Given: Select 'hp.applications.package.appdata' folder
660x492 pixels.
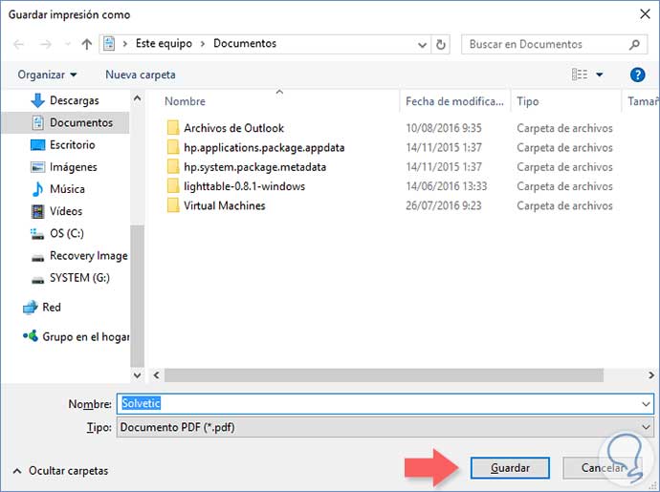Looking at the screenshot, I should pos(264,147).
